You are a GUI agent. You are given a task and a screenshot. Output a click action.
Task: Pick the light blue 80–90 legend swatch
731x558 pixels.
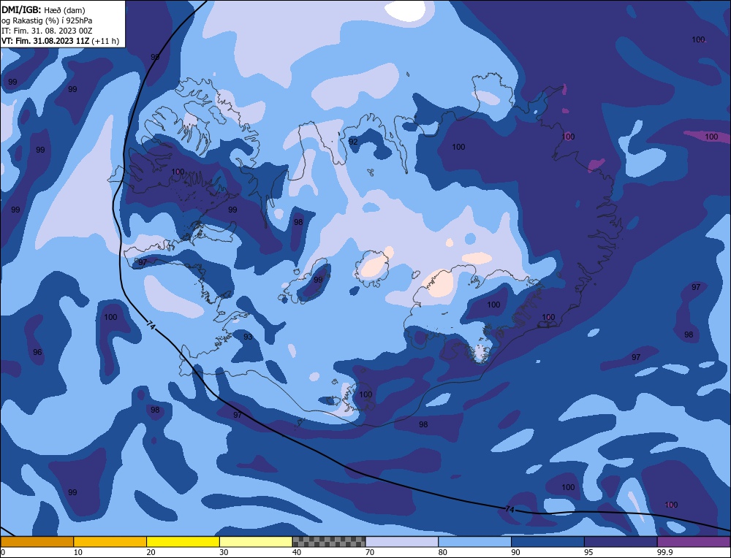[x=474, y=542]
